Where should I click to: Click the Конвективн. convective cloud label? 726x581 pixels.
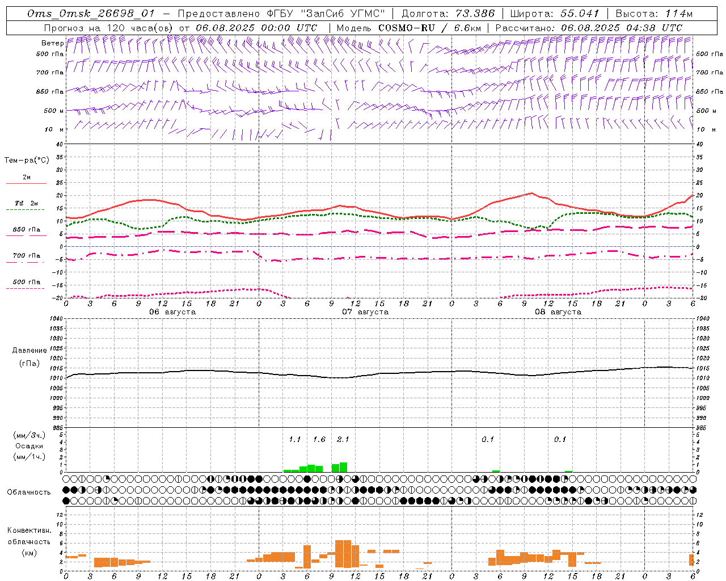click(x=29, y=531)
